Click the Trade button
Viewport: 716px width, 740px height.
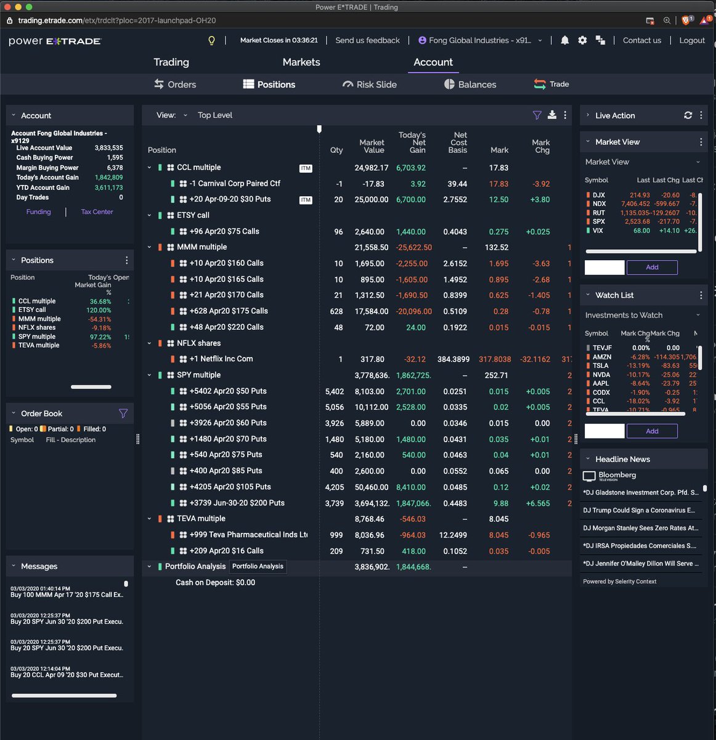pos(551,84)
